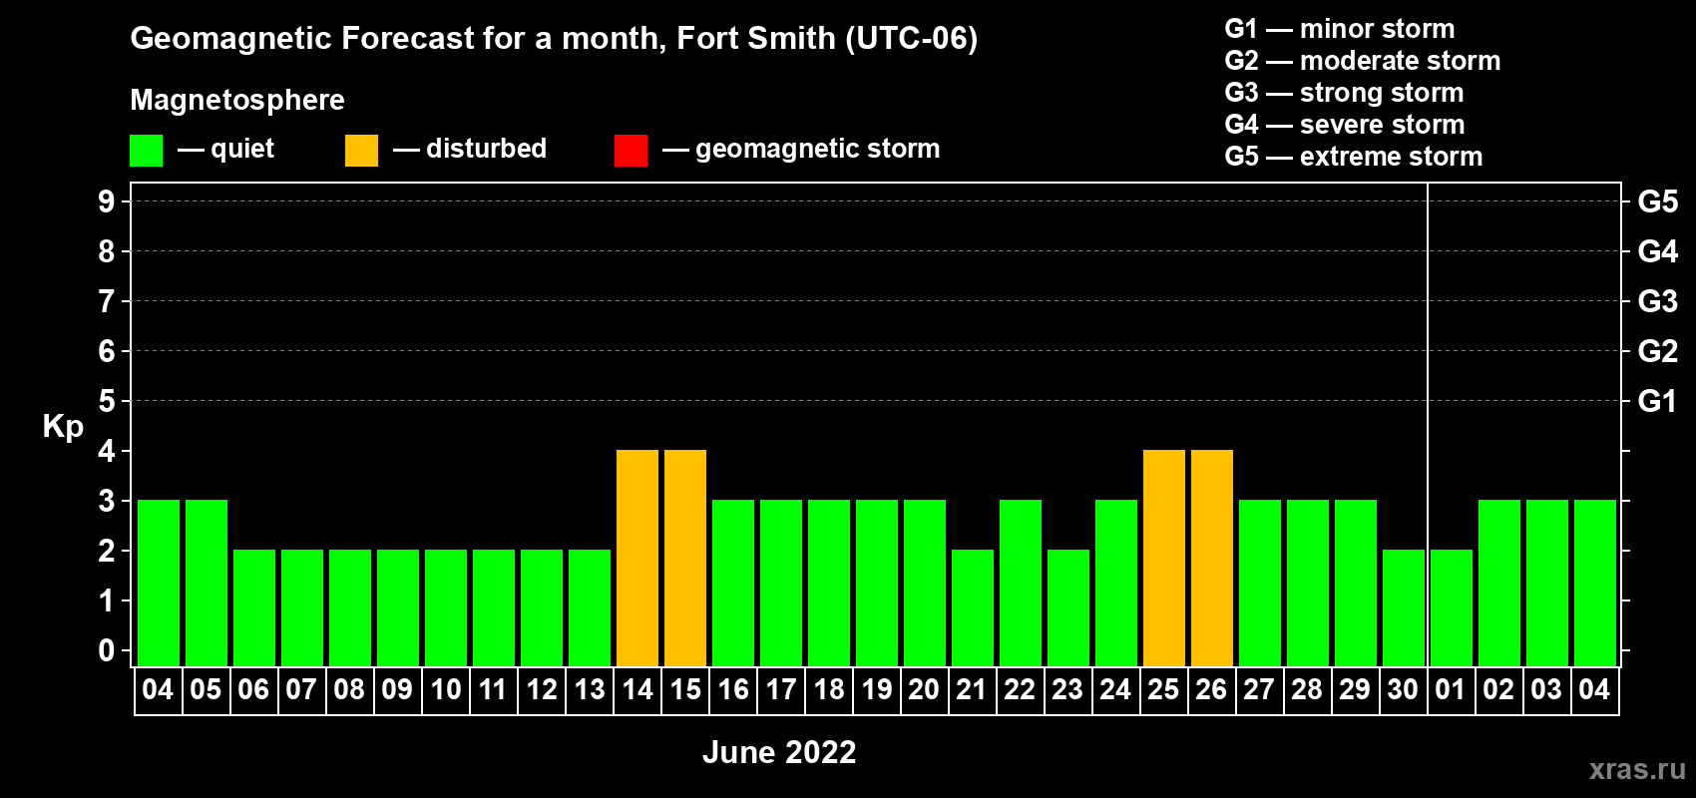
Task: Click the orange disturbed legend swatch
Action: pos(361,151)
